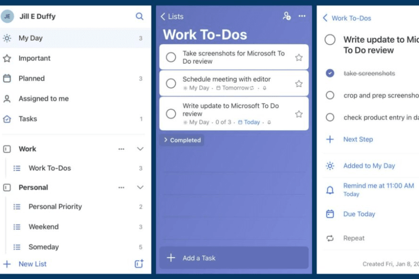Click the Repeat icon
Image resolution: width=419 pixels, height=279 pixels.
click(330, 238)
